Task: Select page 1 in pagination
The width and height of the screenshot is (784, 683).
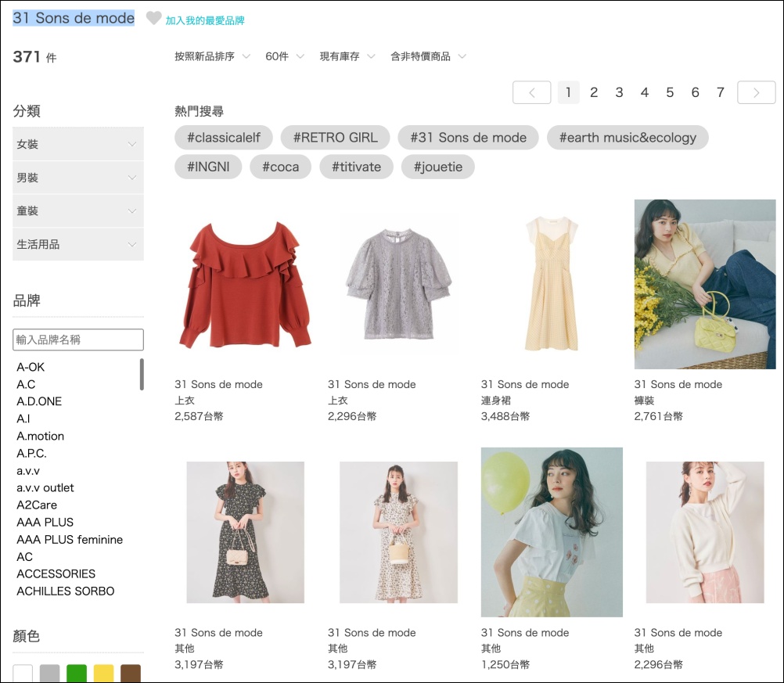Action: click(x=569, y=92)
